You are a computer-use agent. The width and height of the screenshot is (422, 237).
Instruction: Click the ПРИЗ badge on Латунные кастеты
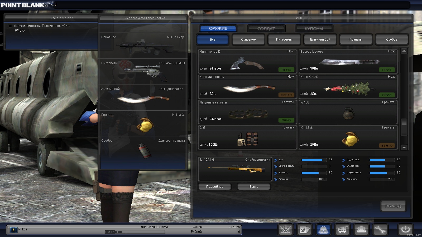286,120
